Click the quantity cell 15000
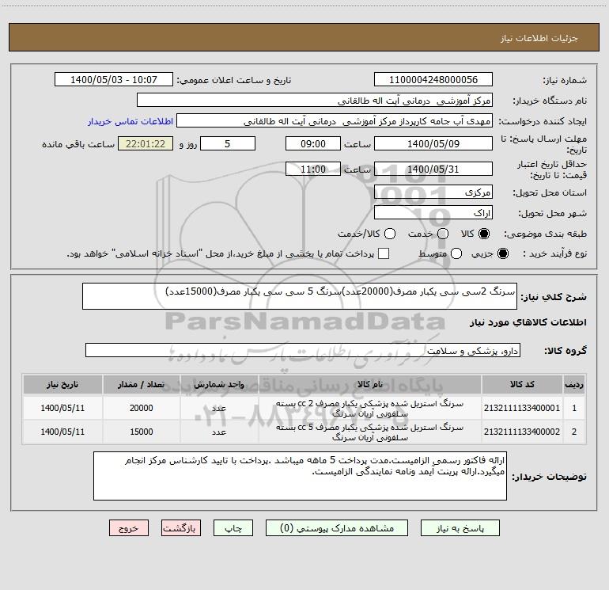The height and width of the screenshot is (590, 609). pyautogui.click(x=141, y=432)
